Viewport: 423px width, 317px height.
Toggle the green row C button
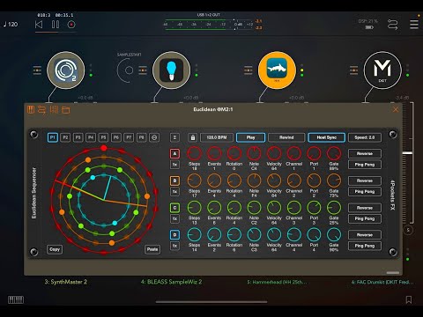[174, 208]
